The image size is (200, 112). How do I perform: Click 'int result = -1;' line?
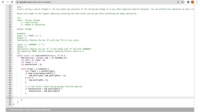coord(29,62)
